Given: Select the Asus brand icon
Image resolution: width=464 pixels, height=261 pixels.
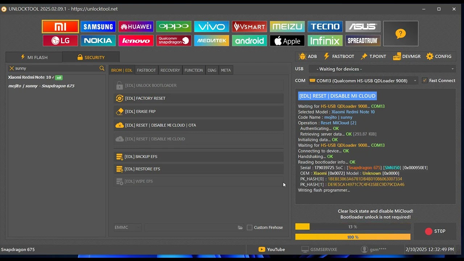Looking at the screenshot, I should 363,26.
